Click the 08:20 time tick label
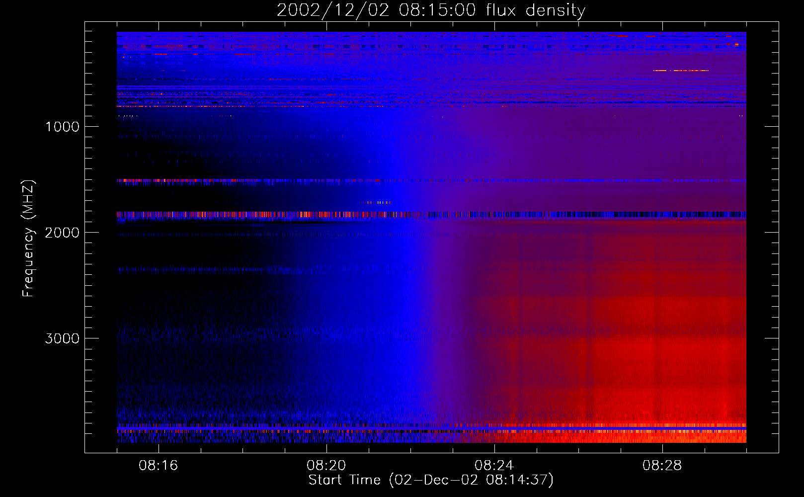This screenshot has height=497, width=804. click(326, 466)
